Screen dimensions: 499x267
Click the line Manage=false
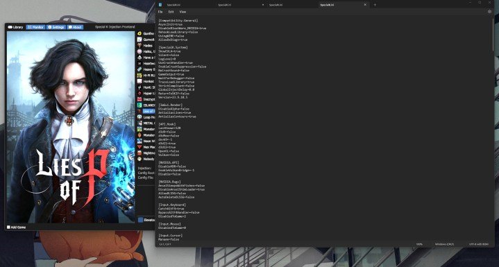(x=169, y=239)
